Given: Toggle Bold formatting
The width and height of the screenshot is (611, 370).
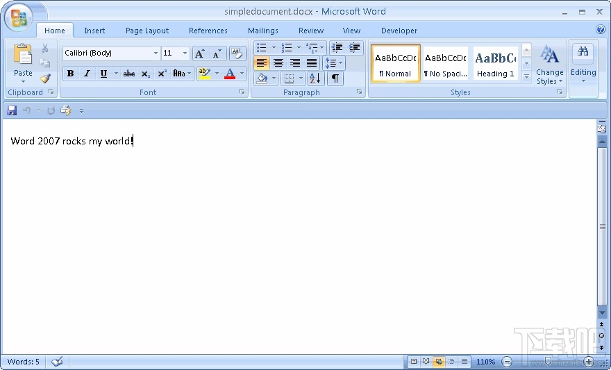Looking at the screenshot, I should pyautogui.click(x=70, y=74).
